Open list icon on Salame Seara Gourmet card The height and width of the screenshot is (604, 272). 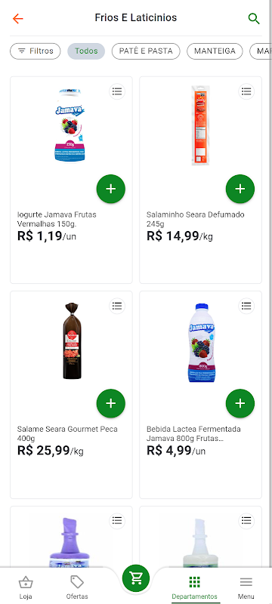click(x=117, y=306)
